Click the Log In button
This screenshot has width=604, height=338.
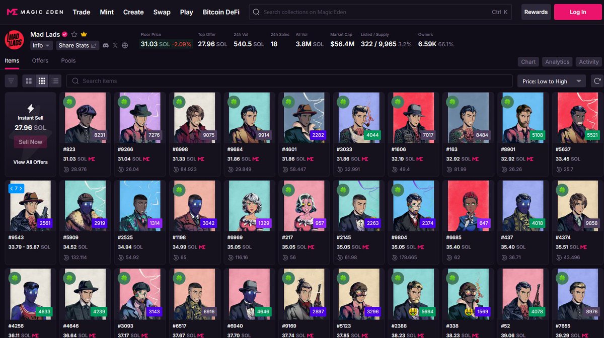(x=577, y=12)
